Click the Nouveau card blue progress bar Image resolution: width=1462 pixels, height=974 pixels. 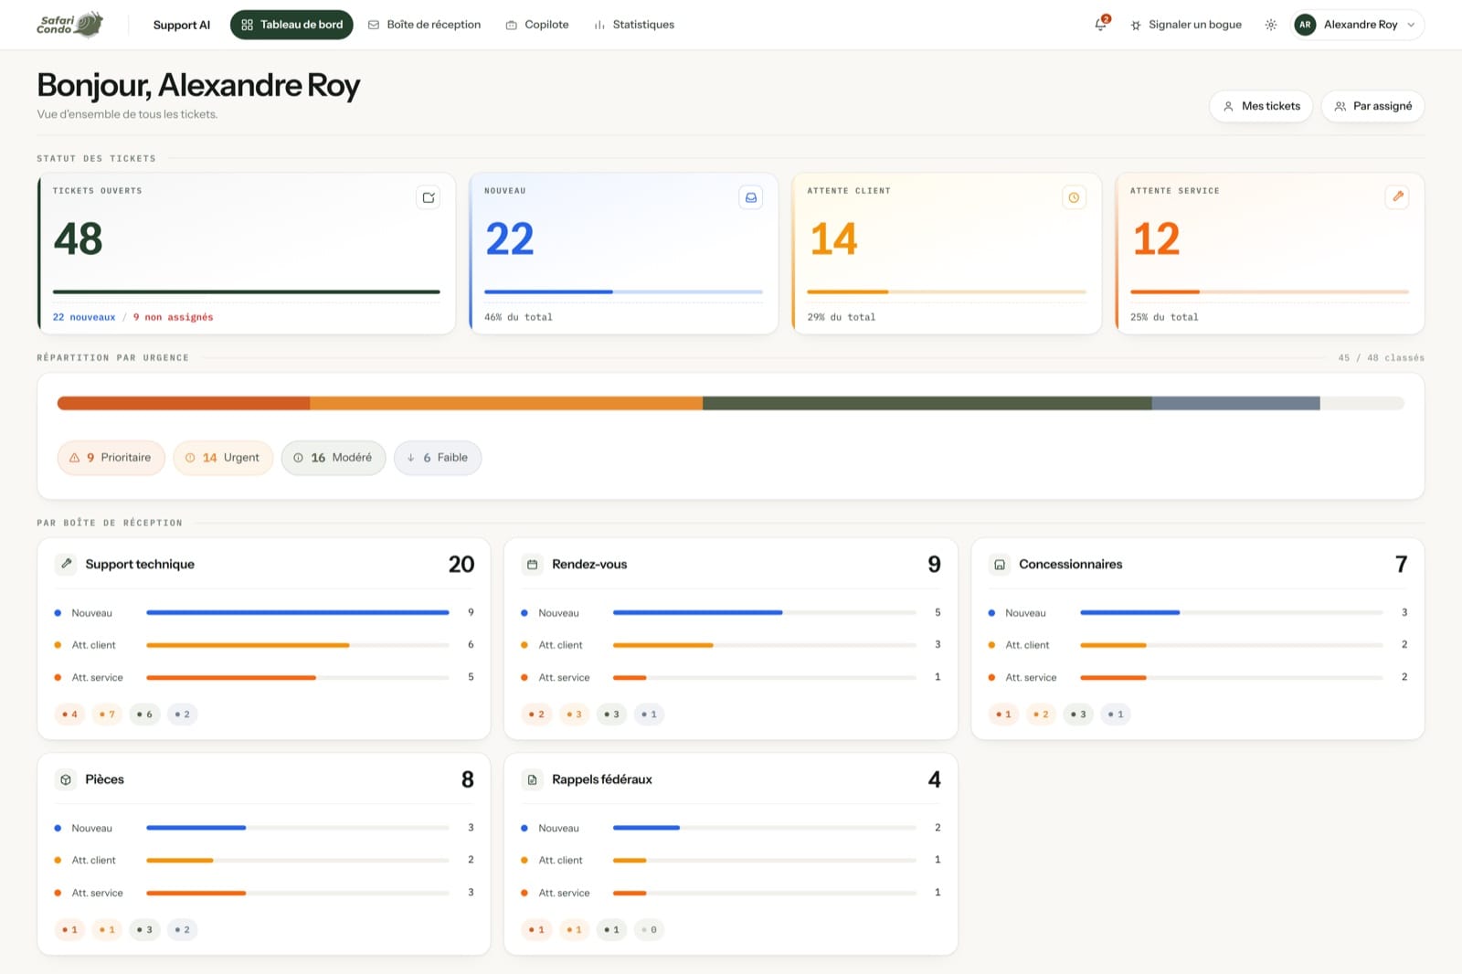[623, 291]
